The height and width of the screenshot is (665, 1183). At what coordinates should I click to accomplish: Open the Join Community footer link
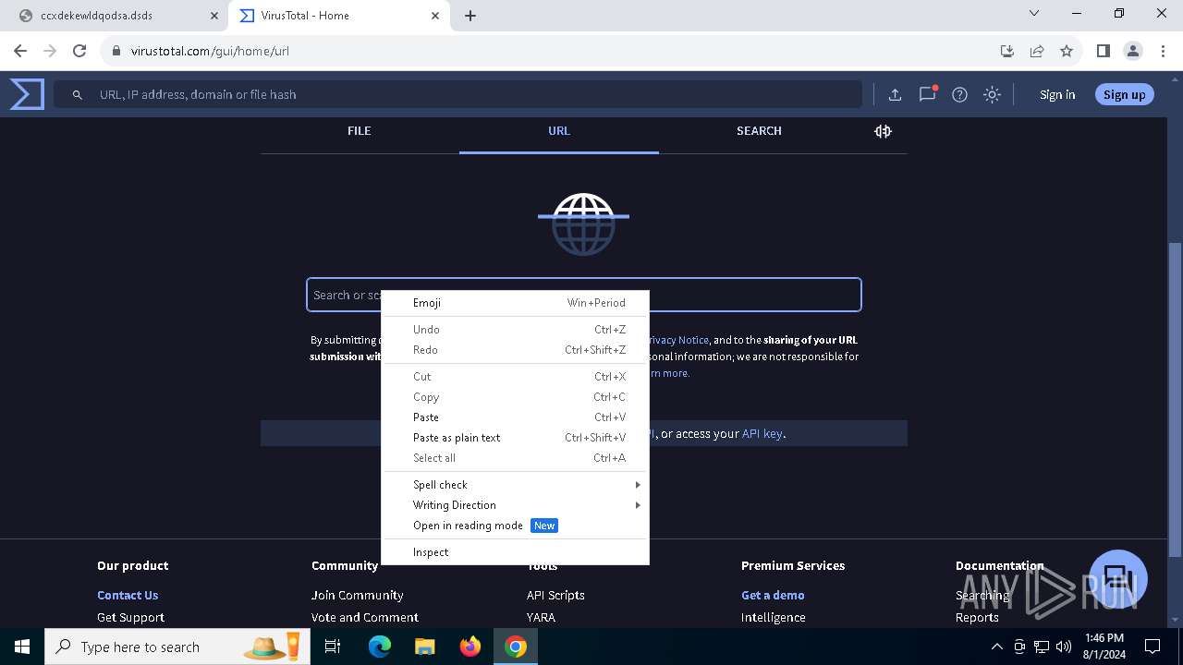(358, 596)
